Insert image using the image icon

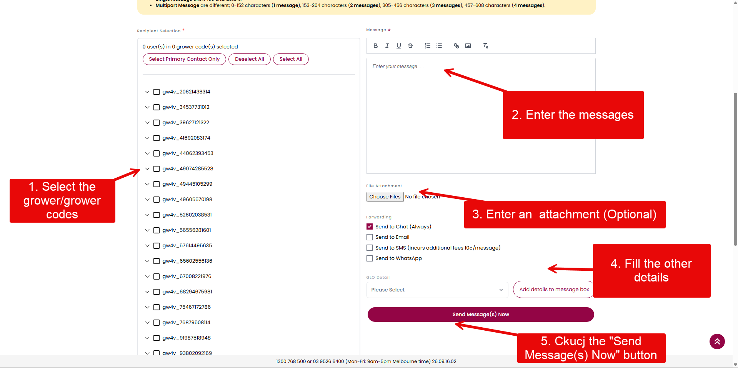[468, 46]
